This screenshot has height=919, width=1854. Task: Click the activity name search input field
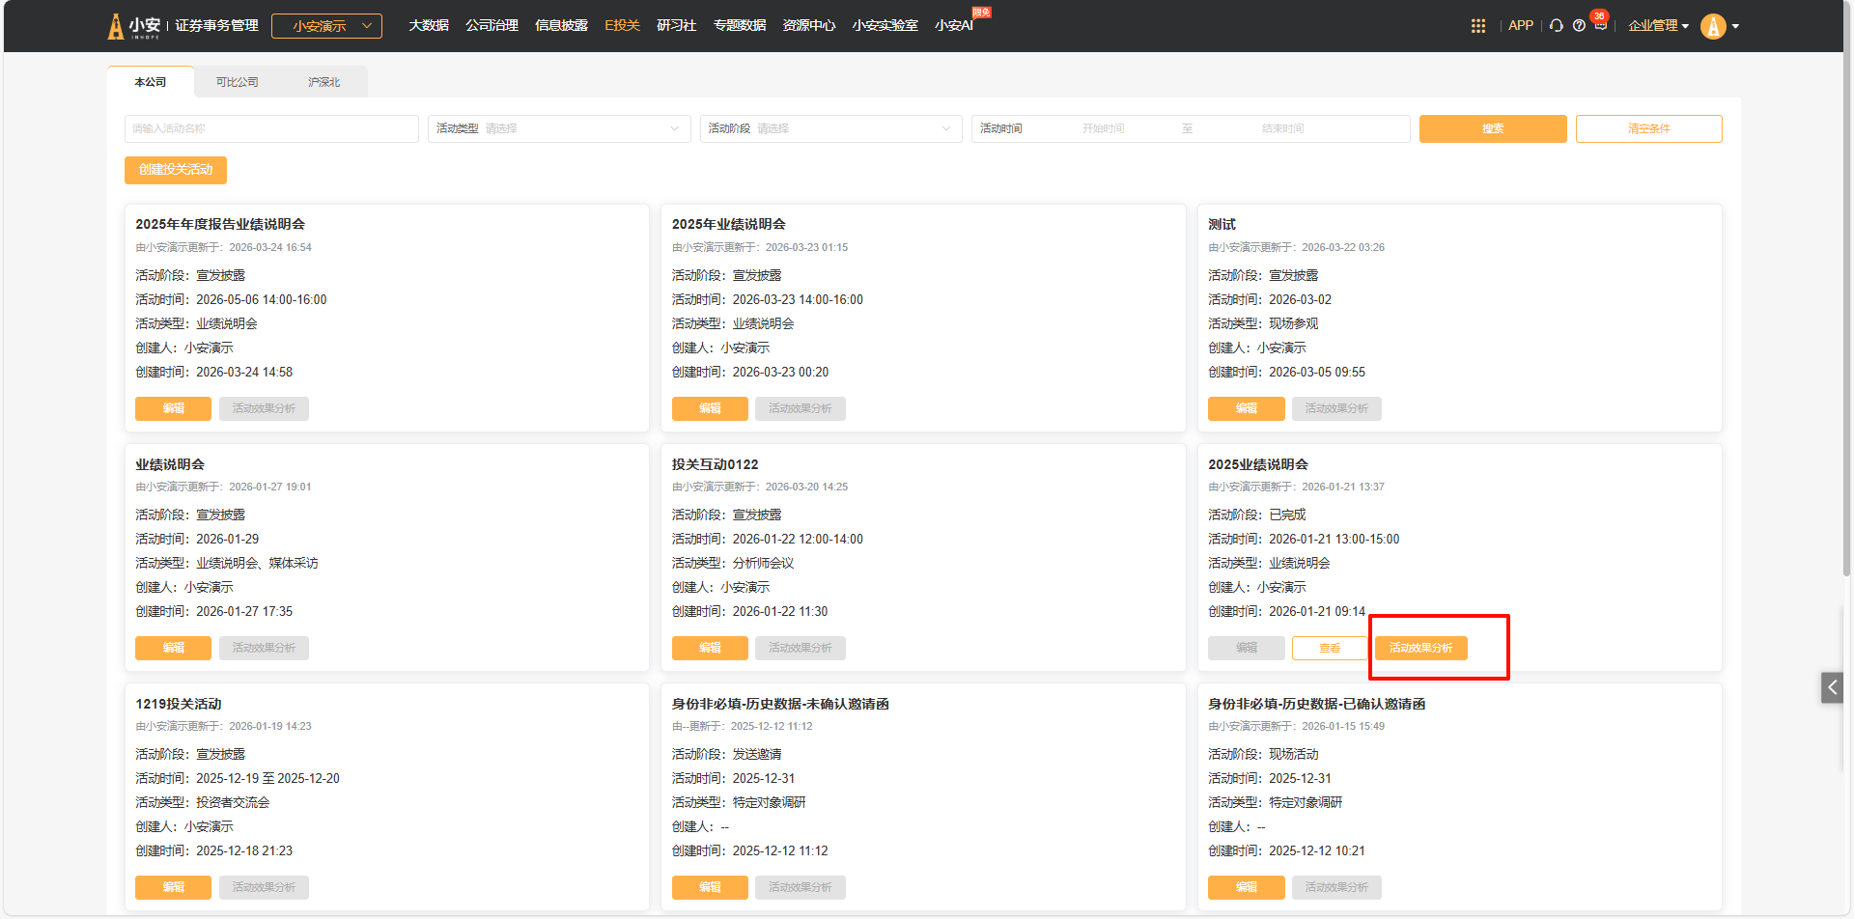click(x=271, y=128)
